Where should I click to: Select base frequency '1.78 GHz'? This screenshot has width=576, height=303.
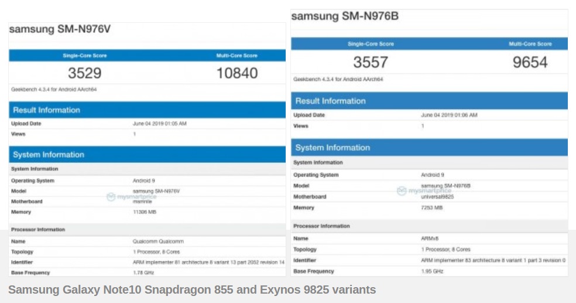click(x=143, y=273)
